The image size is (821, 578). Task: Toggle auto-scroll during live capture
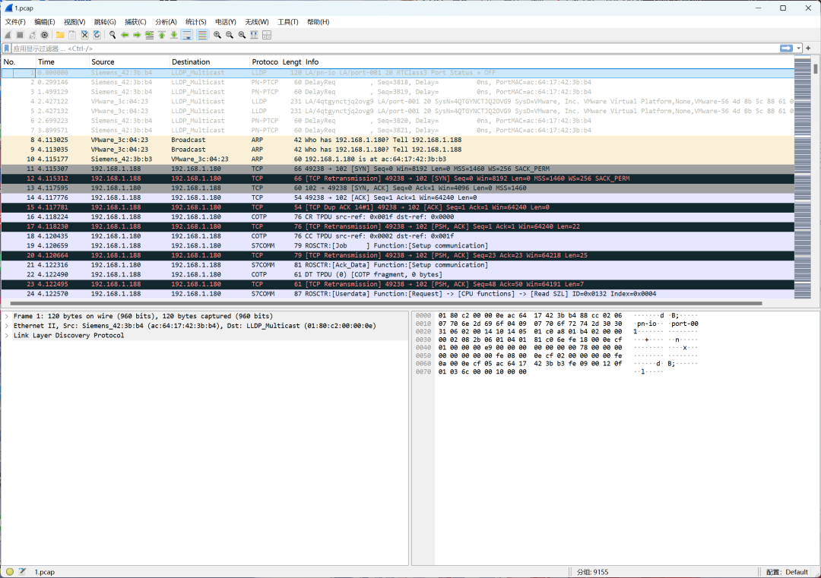pos(187,35)
